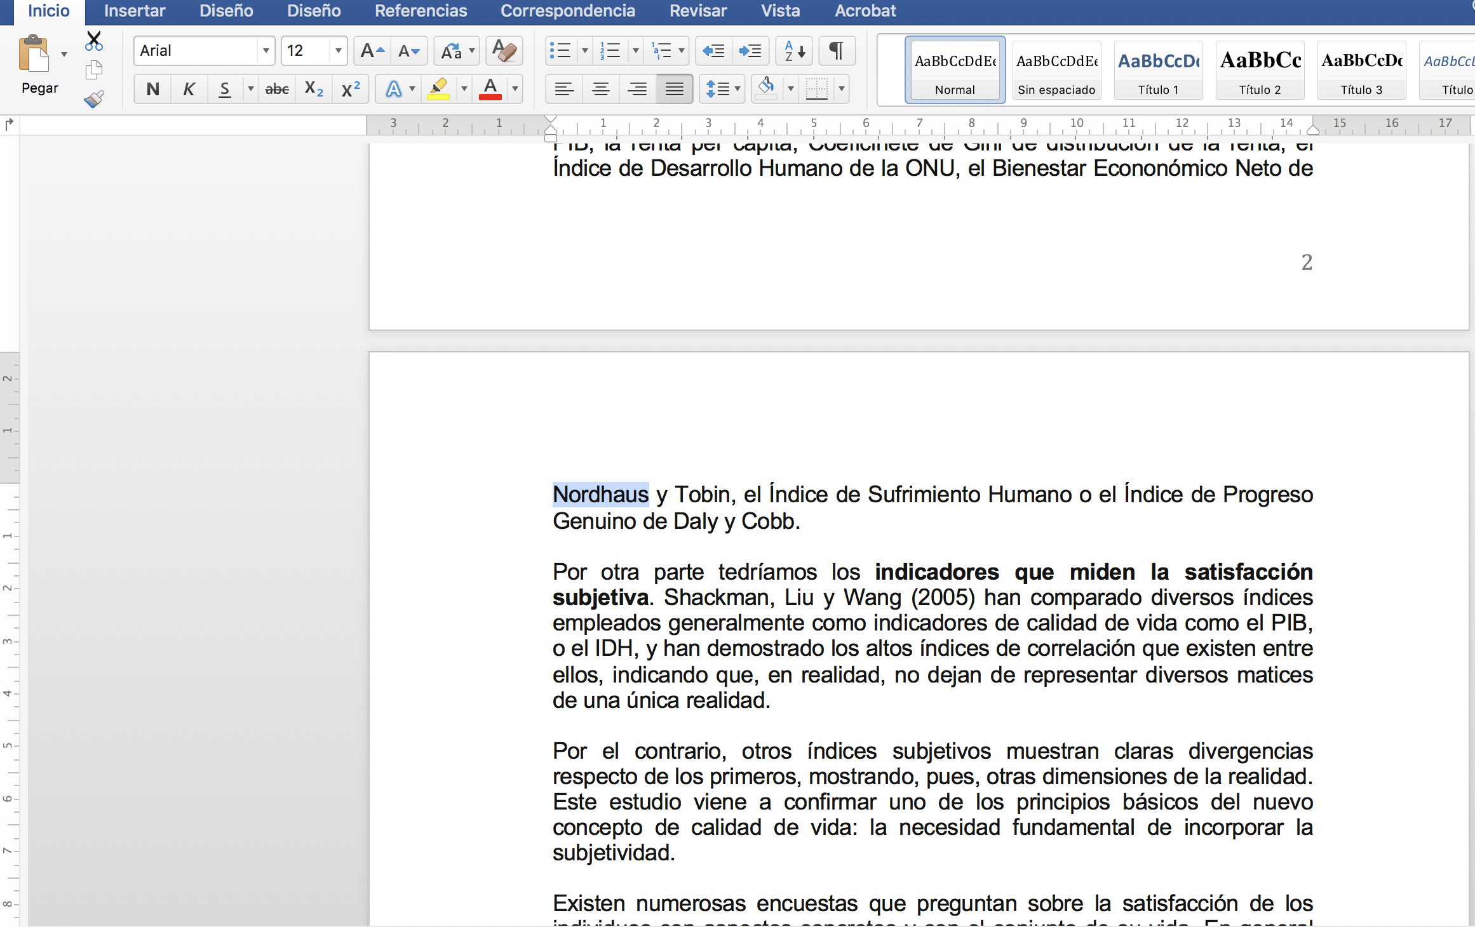Expand the line spacing dropdown
This screenshot has height=927, width=1475.
point(737,89)
